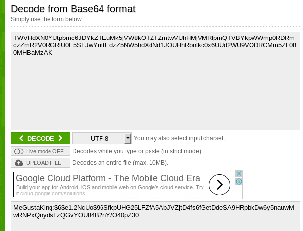The image size is (303, 231).
Task: Click the Google Cloud Platform ad headline
Action: tap(108, 178)
